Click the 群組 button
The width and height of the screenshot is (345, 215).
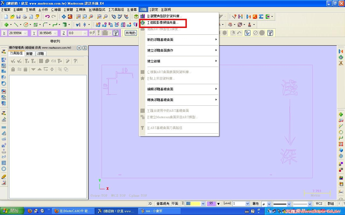(x=331, y=204)
